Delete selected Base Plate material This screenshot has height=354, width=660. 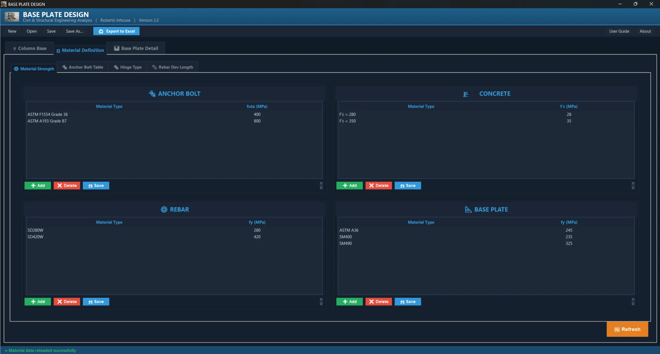click(379, 302)
